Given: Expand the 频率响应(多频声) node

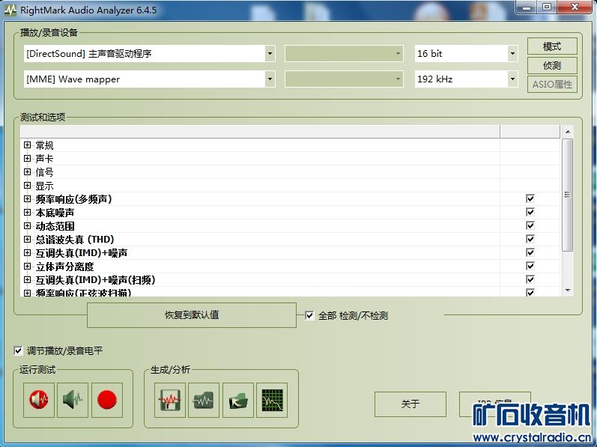Looking at the screenshot, I should 28,198.
